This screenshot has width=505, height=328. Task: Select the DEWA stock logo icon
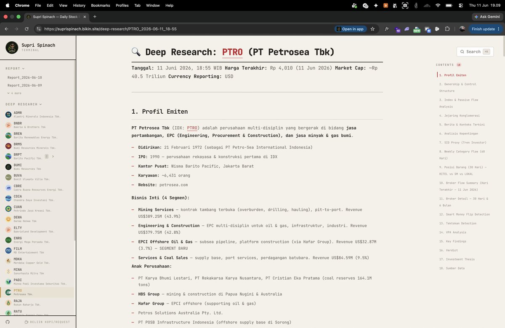(8, 219)
